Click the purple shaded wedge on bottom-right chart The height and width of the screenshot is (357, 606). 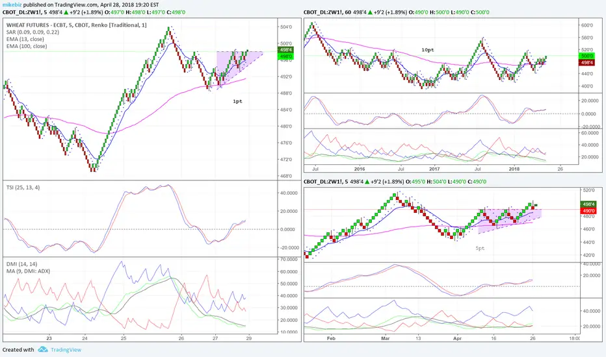pyautogui.click(x=510, y=220)
